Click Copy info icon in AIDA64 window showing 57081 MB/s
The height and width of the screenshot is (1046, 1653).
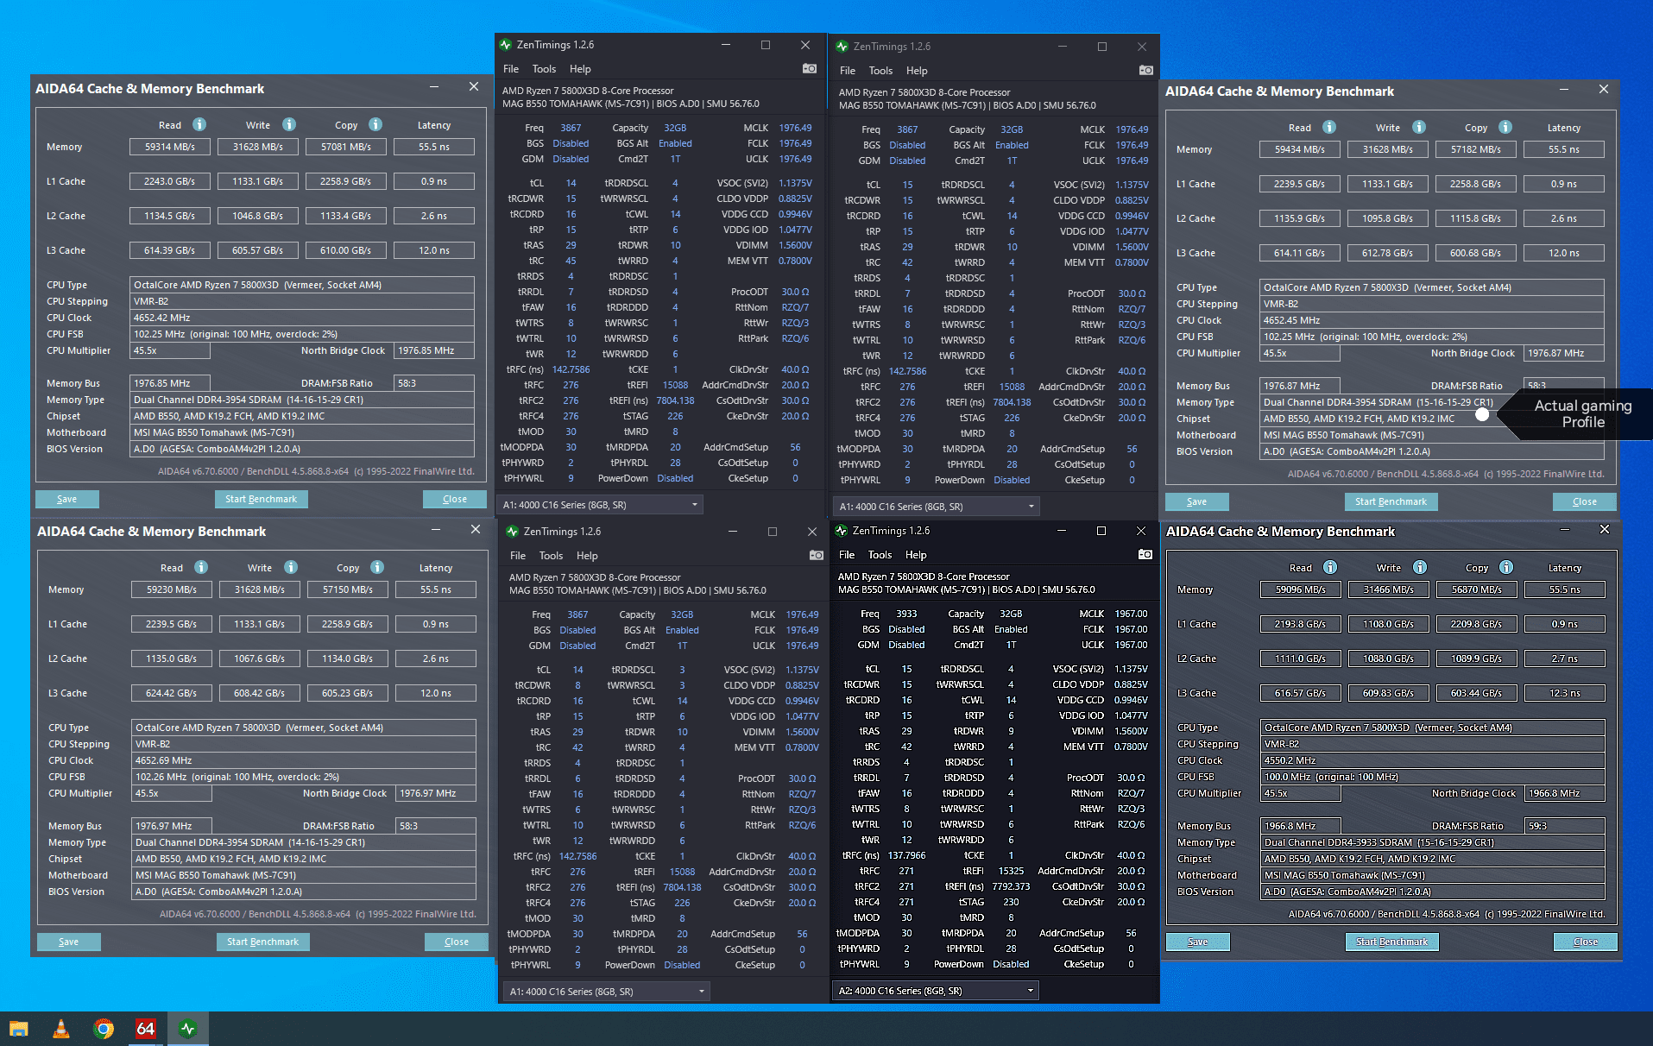click(375, 124)
